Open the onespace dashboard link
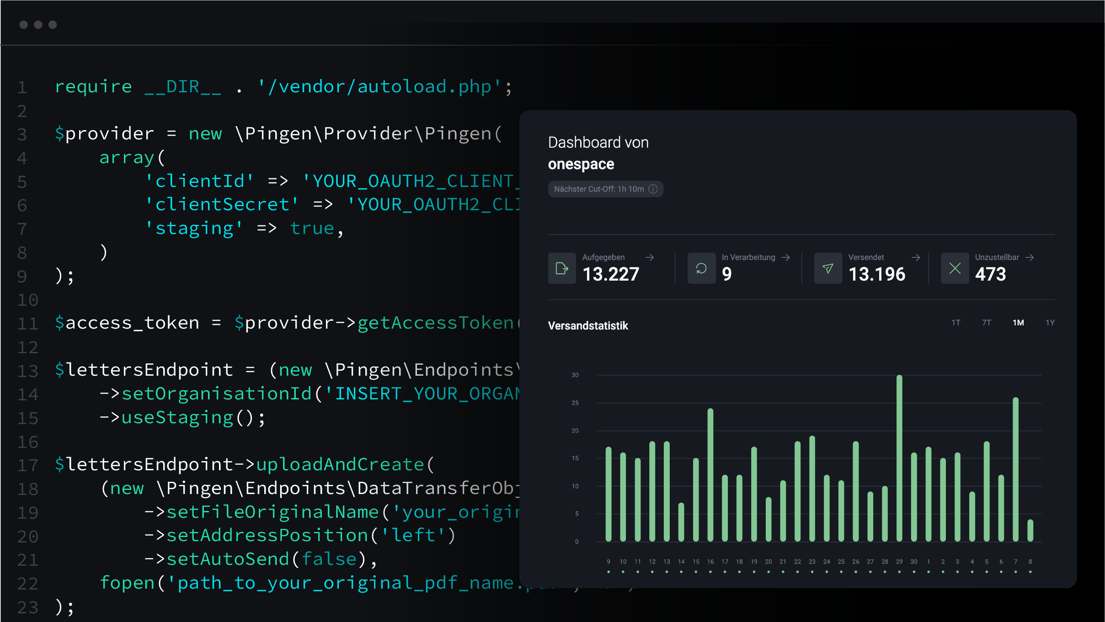Image resolution: width=1105 pixels, height=622 pixels. click(x=581, y=164)
